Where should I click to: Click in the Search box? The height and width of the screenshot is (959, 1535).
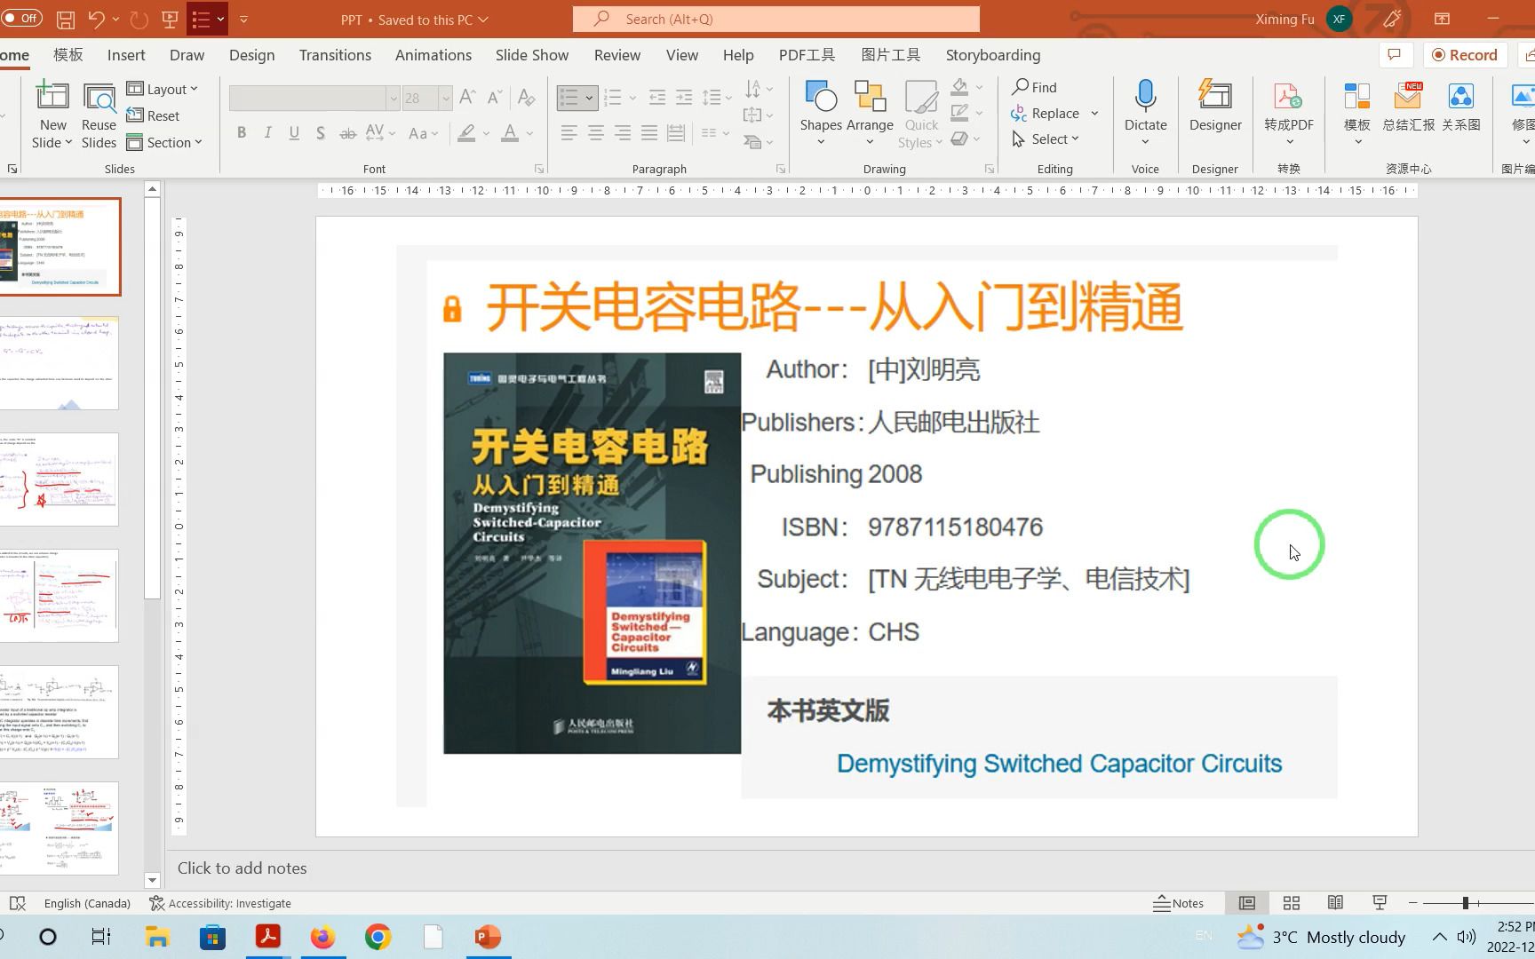point(775,19)
